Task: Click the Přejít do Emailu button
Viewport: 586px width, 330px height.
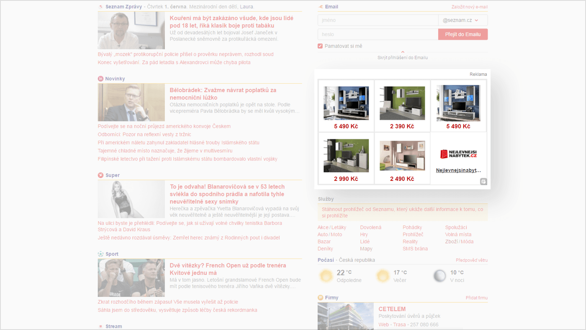Action: [463, 34]
